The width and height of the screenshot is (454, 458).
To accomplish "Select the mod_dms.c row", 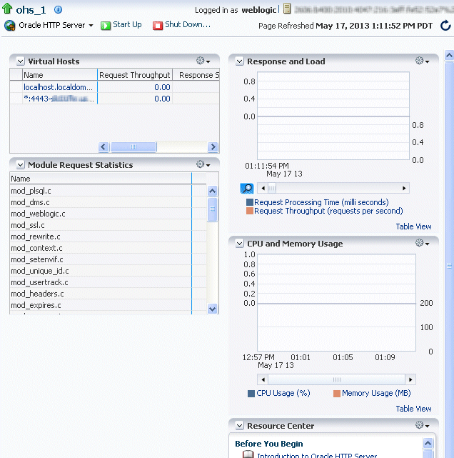I will 108,202.
